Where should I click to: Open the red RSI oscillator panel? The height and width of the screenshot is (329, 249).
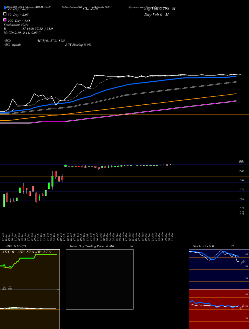pos(219,309)
